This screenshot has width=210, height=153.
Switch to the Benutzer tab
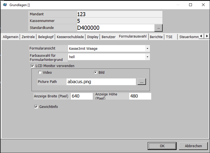point(108,37)
